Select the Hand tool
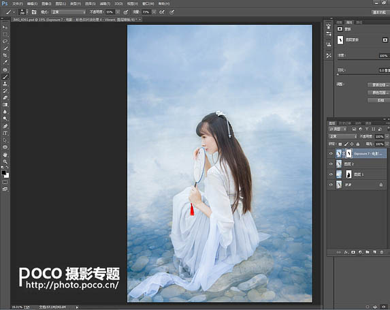This screenshot has height=310, width=390. (5, 155)
